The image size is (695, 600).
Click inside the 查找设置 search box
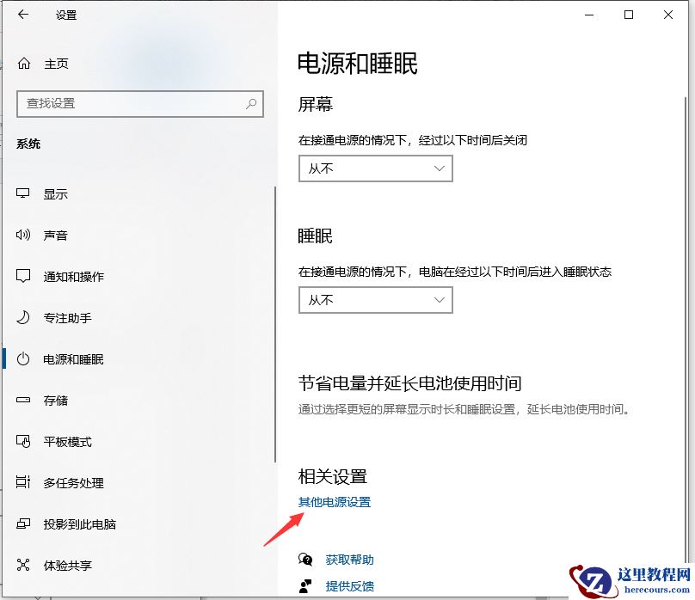[129, 104]
